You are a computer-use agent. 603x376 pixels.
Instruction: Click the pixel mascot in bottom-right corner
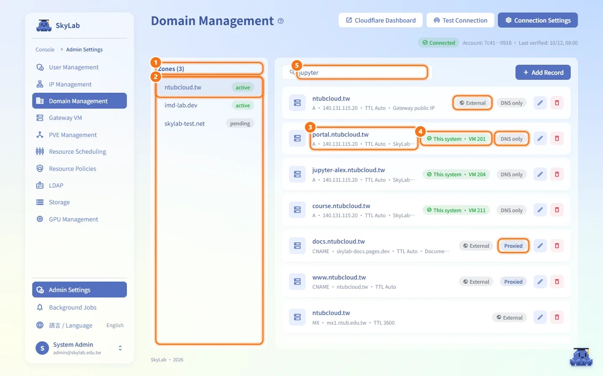point(581,357)
